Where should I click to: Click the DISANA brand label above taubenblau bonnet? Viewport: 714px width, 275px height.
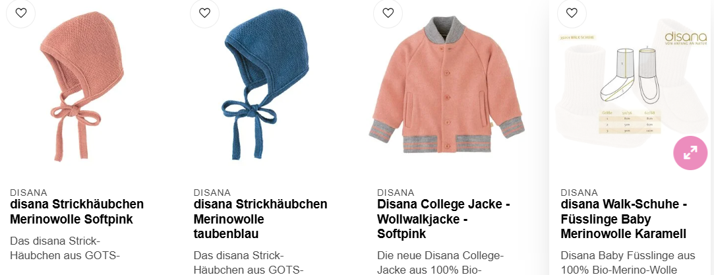point(212,193)
